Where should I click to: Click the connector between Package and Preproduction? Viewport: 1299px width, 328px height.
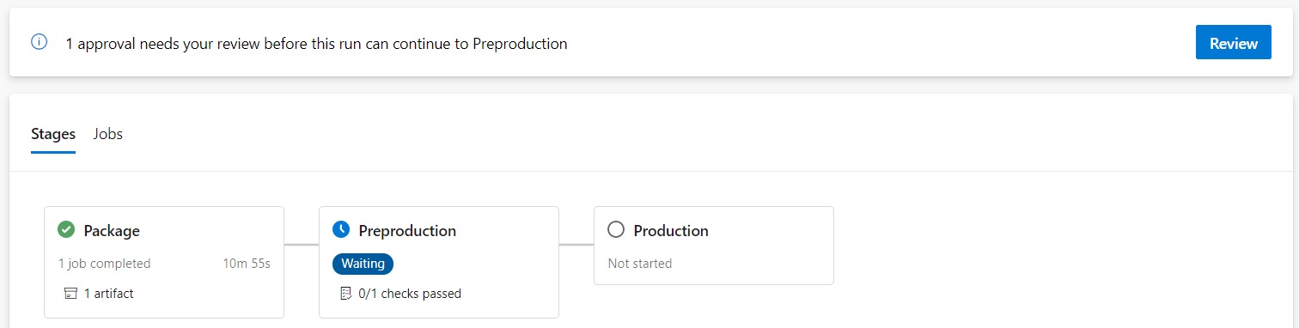point(302,245)
